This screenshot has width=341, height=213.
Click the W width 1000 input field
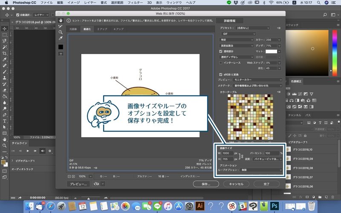228,153
